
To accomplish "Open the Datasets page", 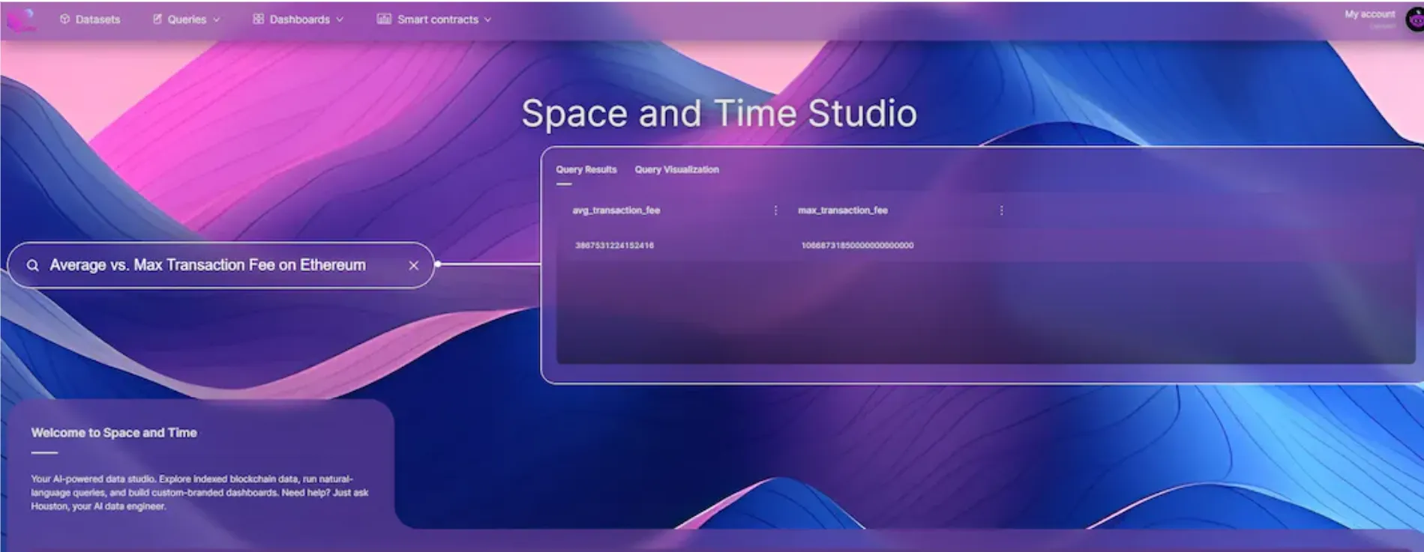I will tap(90, 19).
